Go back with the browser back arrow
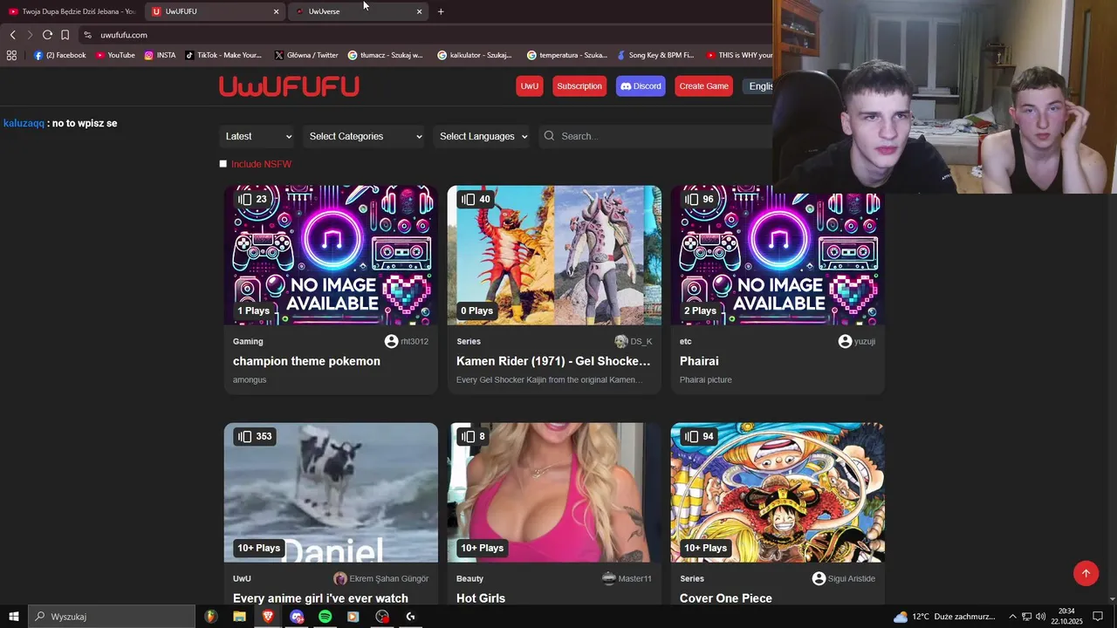Image resolution: width=1117 pixels, height=628 pixels. click(12, 35)
